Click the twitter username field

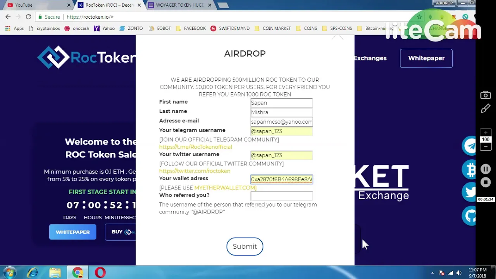pos(281,155)
